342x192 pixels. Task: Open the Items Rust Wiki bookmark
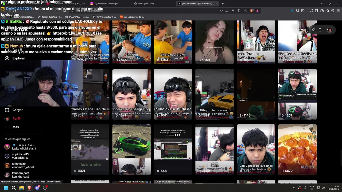click(x=50, y=17)
